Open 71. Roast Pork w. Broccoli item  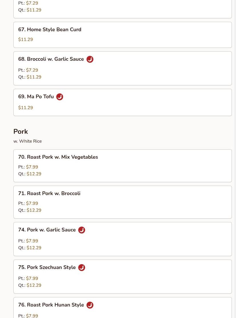point(49,193)
